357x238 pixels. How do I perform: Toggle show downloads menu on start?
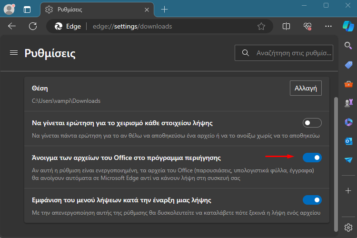point(312,200)
